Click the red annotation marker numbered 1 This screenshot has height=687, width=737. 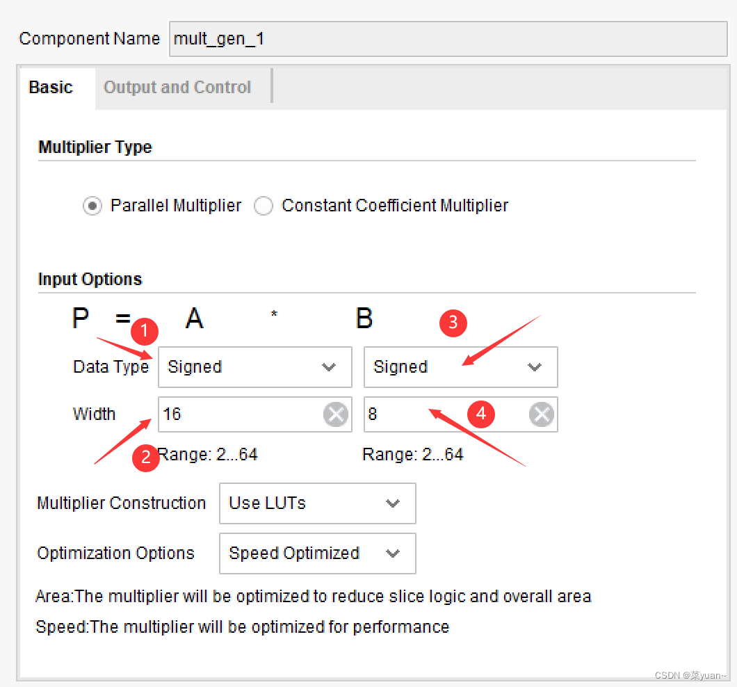145,332
